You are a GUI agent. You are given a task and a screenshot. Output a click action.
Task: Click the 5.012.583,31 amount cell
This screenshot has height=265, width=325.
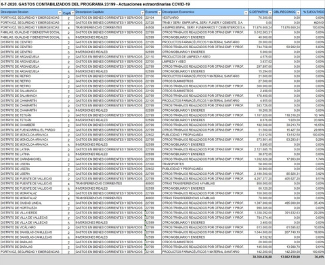(x=261, y=33)
